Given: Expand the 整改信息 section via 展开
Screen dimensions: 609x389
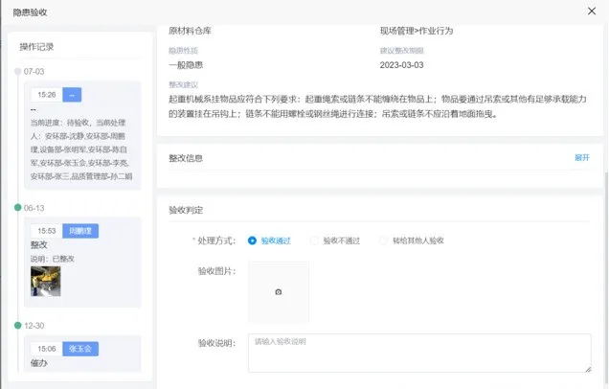Looking at the screenshot, I should (x=582, y=157).
